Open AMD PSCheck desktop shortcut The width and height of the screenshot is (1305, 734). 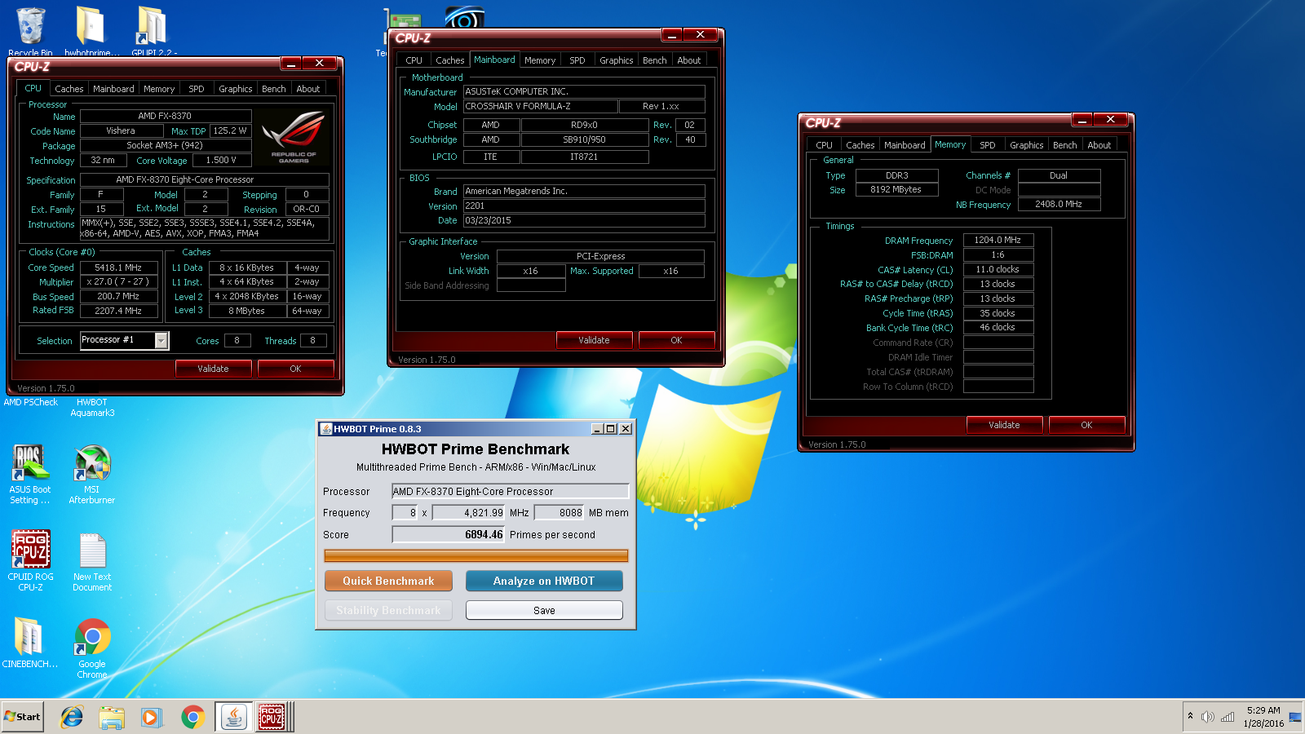click(31, 402)
